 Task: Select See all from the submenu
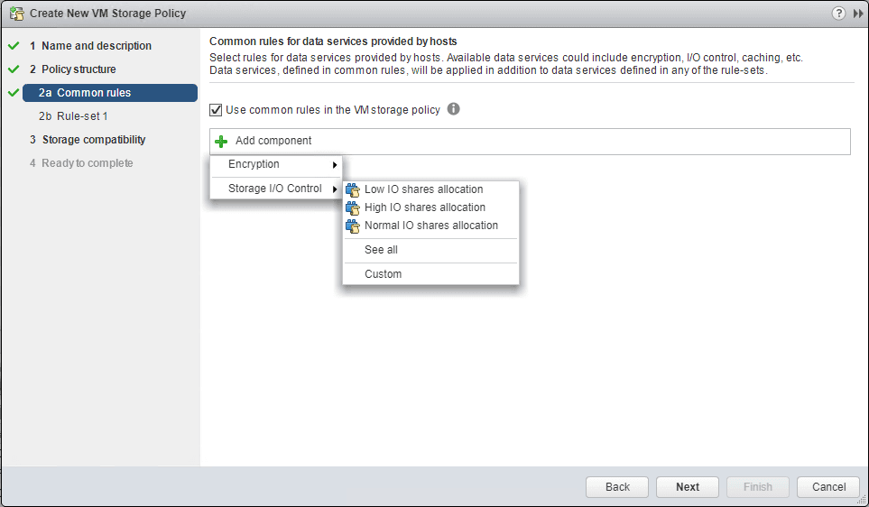pyautogui.click(x=381, y=250)
